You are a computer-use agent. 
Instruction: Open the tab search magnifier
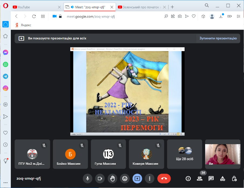[207, 5]
